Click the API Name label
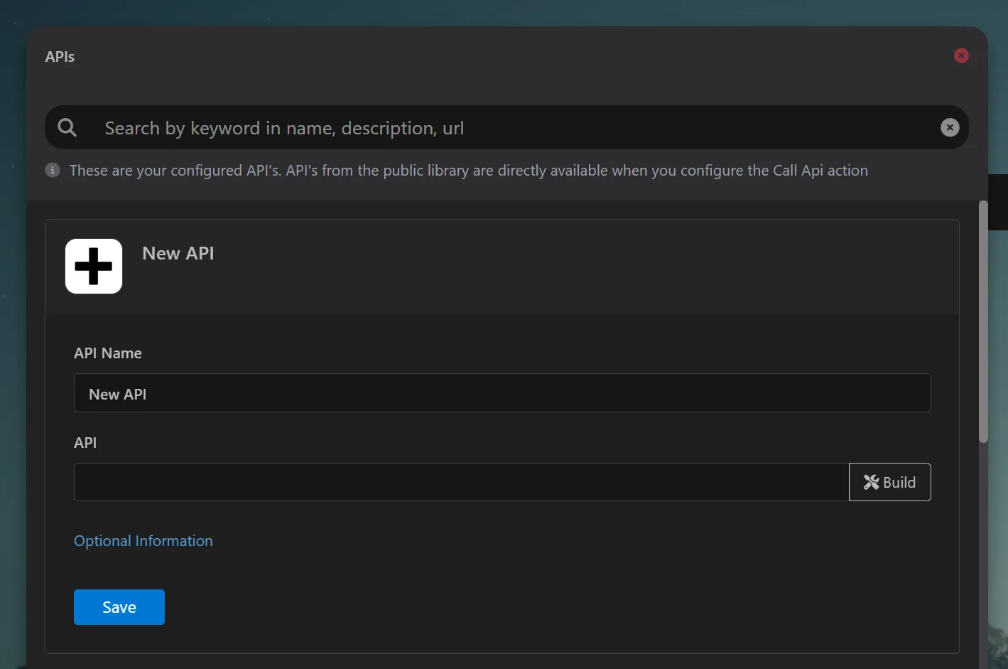Viewport: 1008px width, 669px height. (x=108, y=353)
